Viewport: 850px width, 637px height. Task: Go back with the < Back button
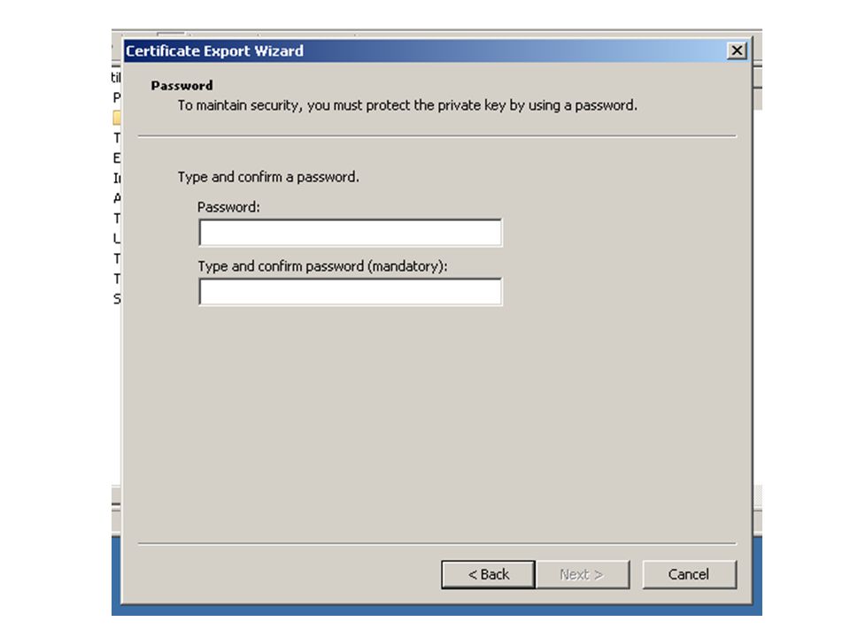tap(489, 574)
